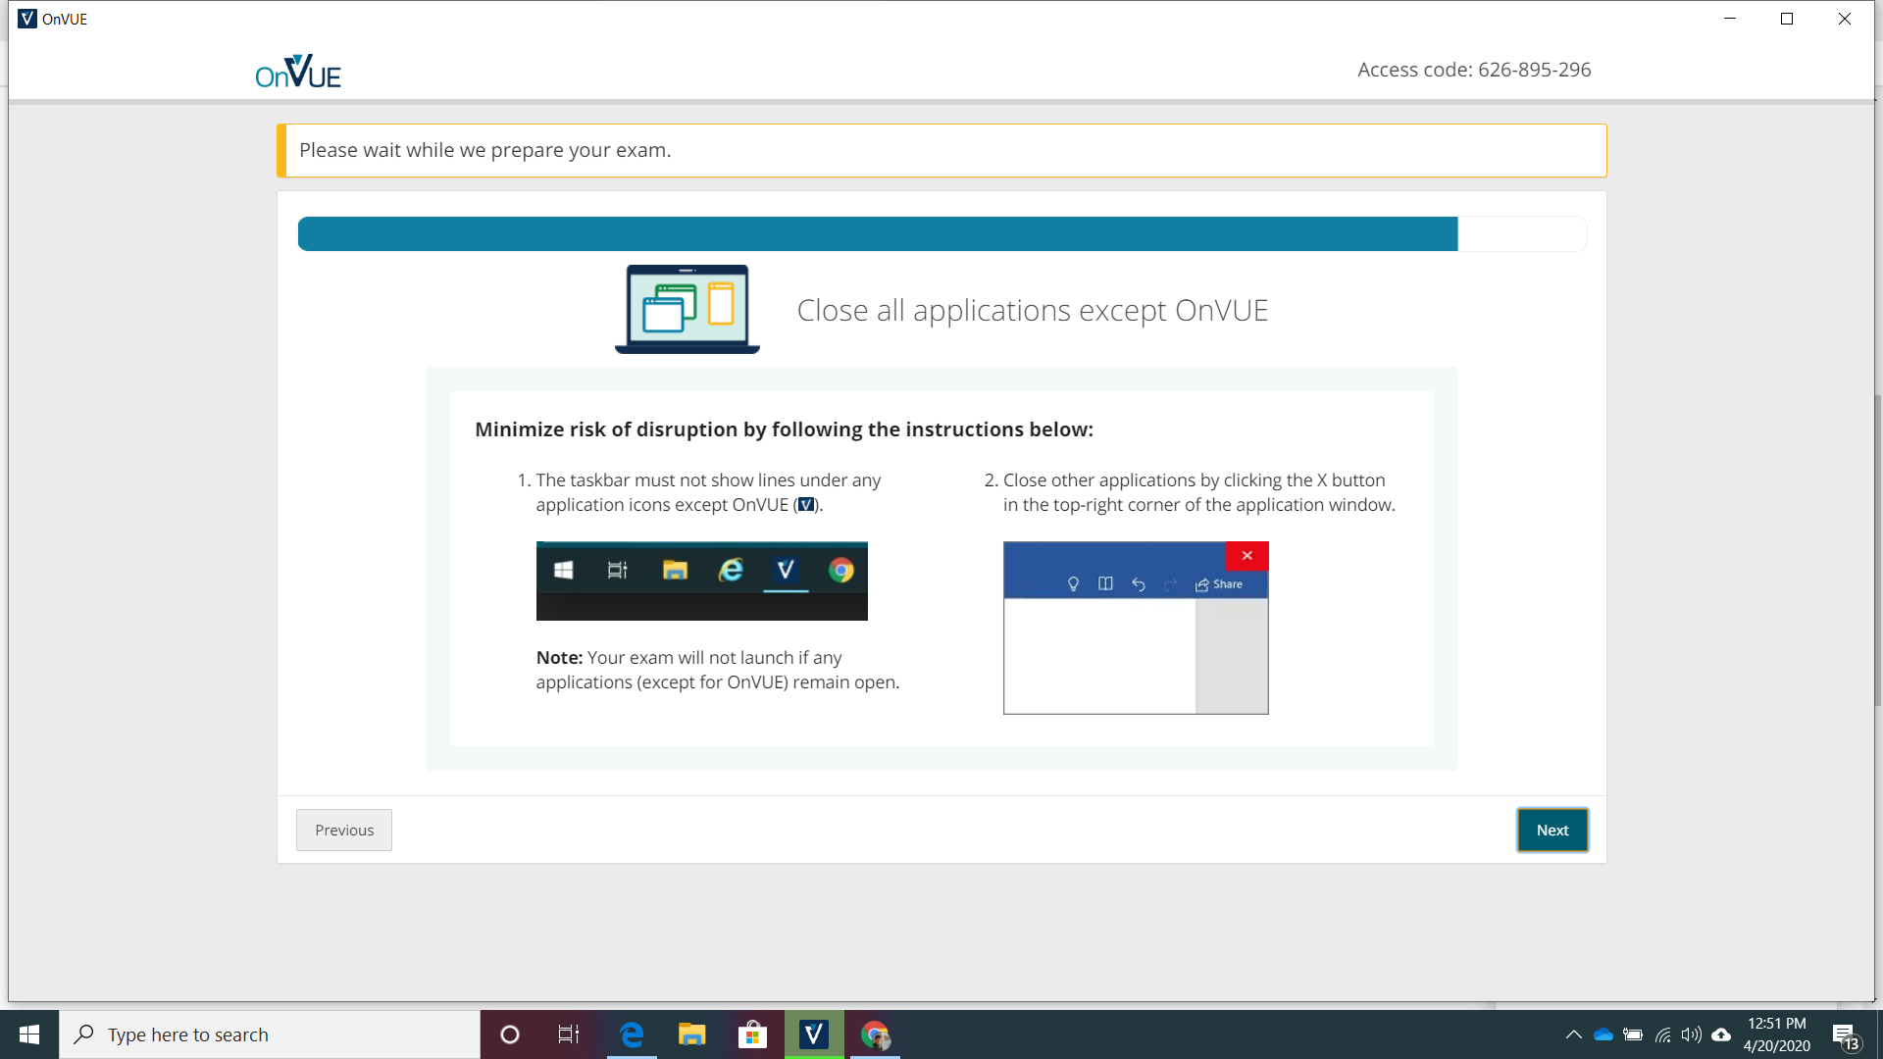Maximize the OnVUE window
1883x1059 pixels.
click(x=1787, y=19)
